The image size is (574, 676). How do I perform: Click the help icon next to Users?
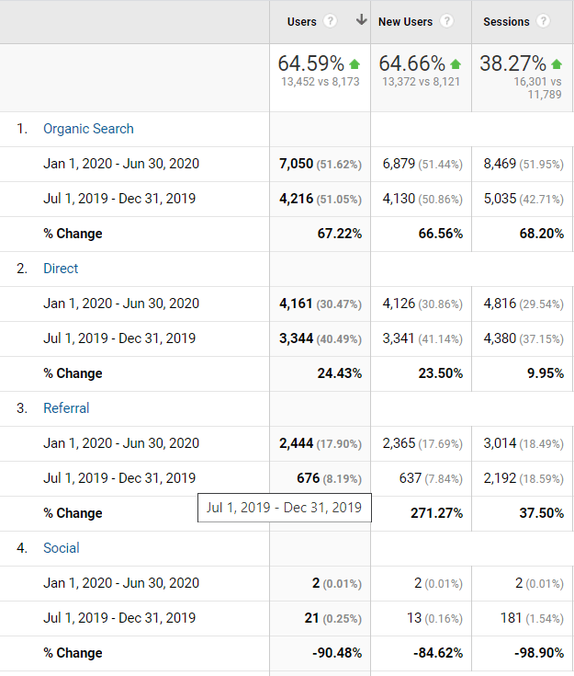(331, 21)
